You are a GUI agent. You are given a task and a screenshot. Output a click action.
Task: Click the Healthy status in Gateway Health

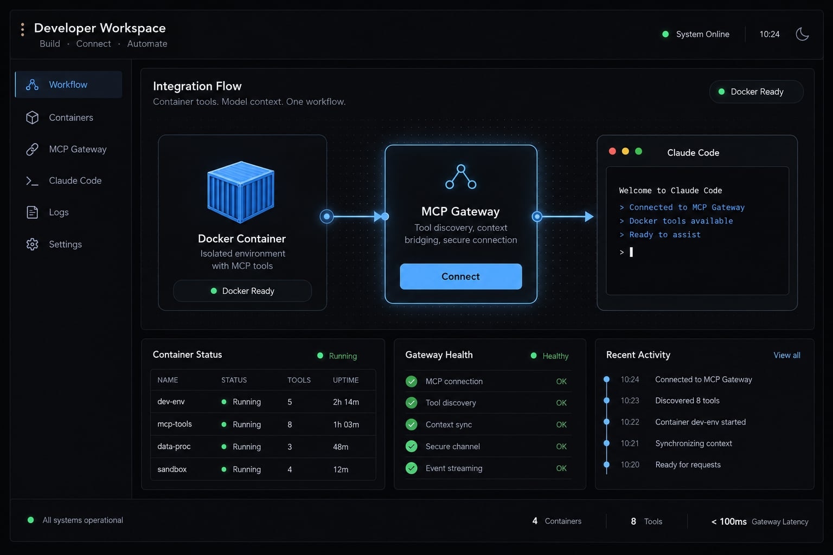click(x=550, y=356)
